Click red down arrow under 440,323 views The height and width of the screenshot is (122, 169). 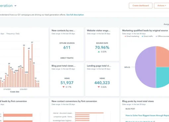click(99, 87)
